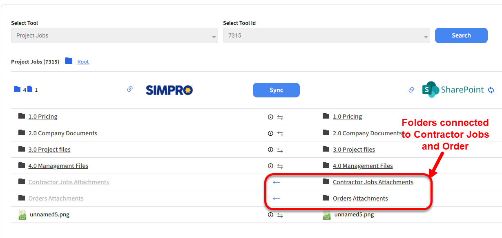The height and width of the screenshot is (238, 502).
Task: Open the Select Tool Id dropdown
Action: pyautogui.click(x=326, y=35)
